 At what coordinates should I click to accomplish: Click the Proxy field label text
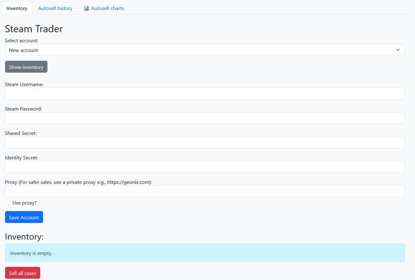coord(78,182)
